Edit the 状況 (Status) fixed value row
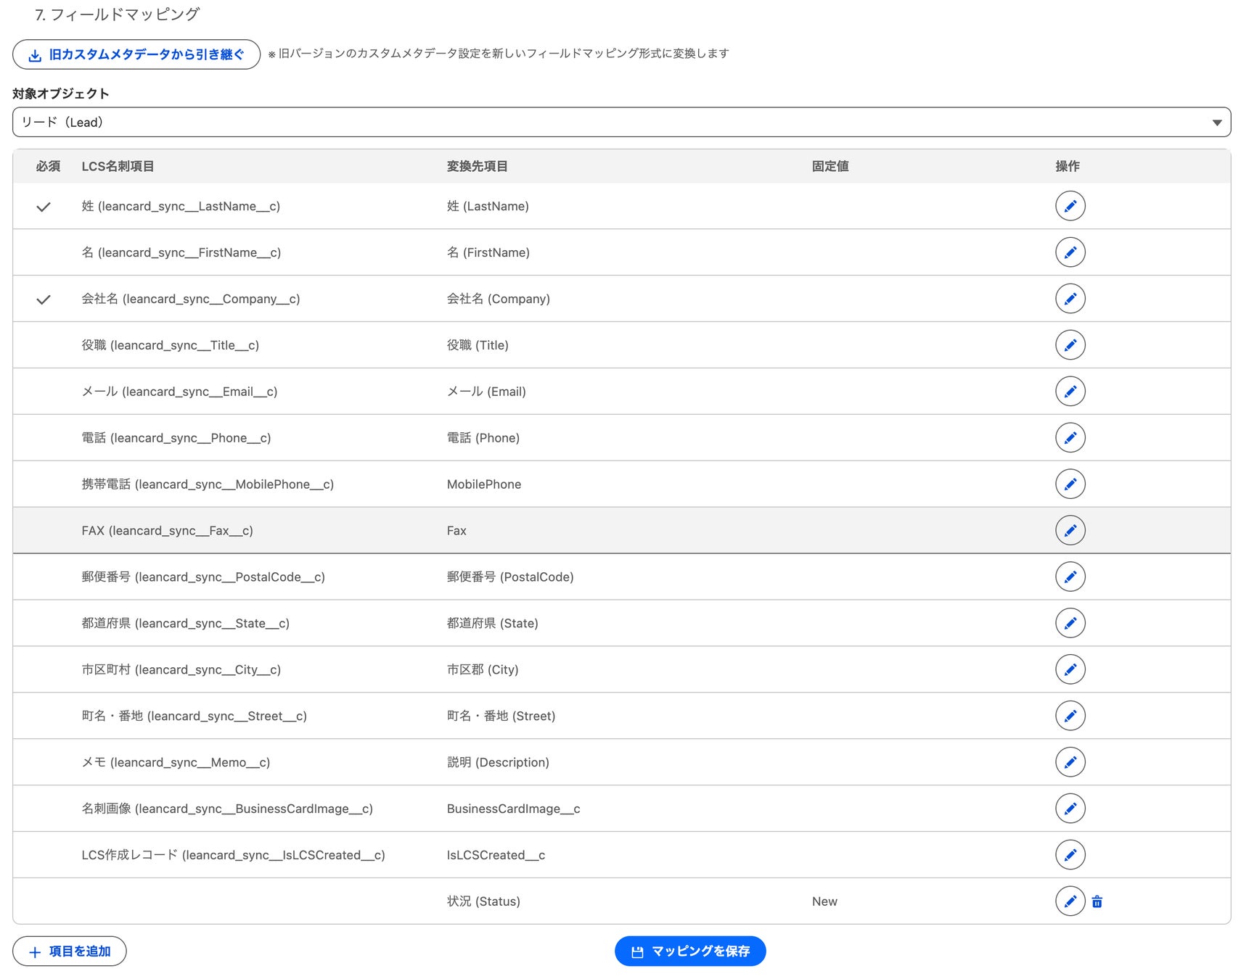The height and width of the screenshot is (979, 1241). click(1070, 901)
